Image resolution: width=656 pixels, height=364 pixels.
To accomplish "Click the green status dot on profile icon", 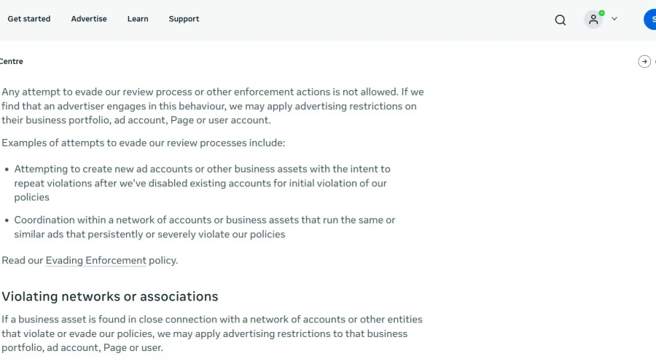I will 601,13.
